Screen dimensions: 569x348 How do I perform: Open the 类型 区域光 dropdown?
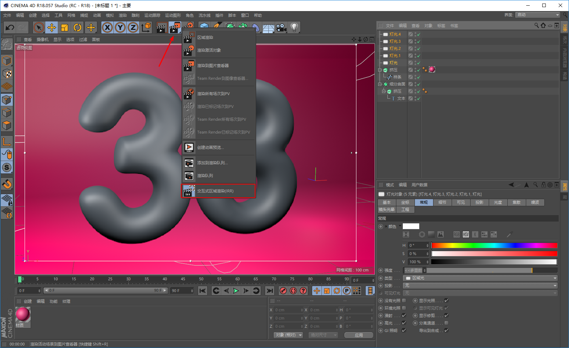480,278
